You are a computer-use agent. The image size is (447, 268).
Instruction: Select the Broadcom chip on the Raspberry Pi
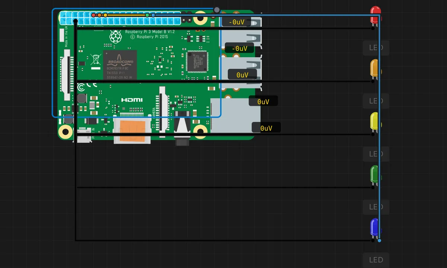(x=120, y=65)
